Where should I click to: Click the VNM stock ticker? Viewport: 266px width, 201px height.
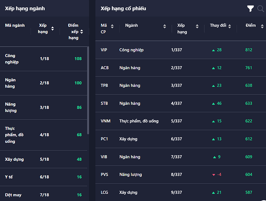105,121
